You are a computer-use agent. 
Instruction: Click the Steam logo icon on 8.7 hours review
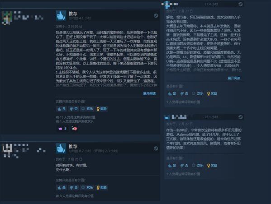(x=156, y=148)
